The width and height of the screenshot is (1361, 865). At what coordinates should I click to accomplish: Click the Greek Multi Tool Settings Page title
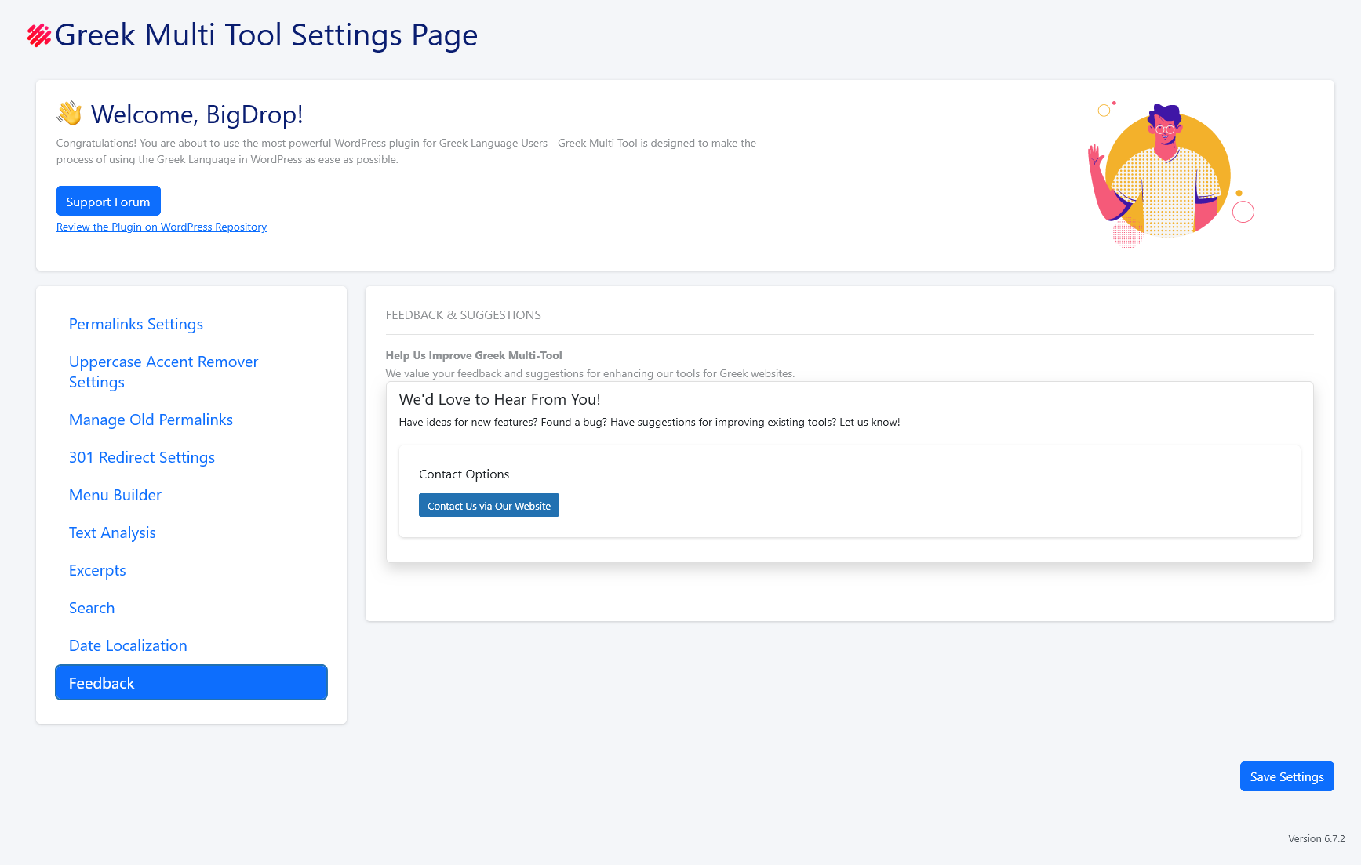click(x=267, y=35)
